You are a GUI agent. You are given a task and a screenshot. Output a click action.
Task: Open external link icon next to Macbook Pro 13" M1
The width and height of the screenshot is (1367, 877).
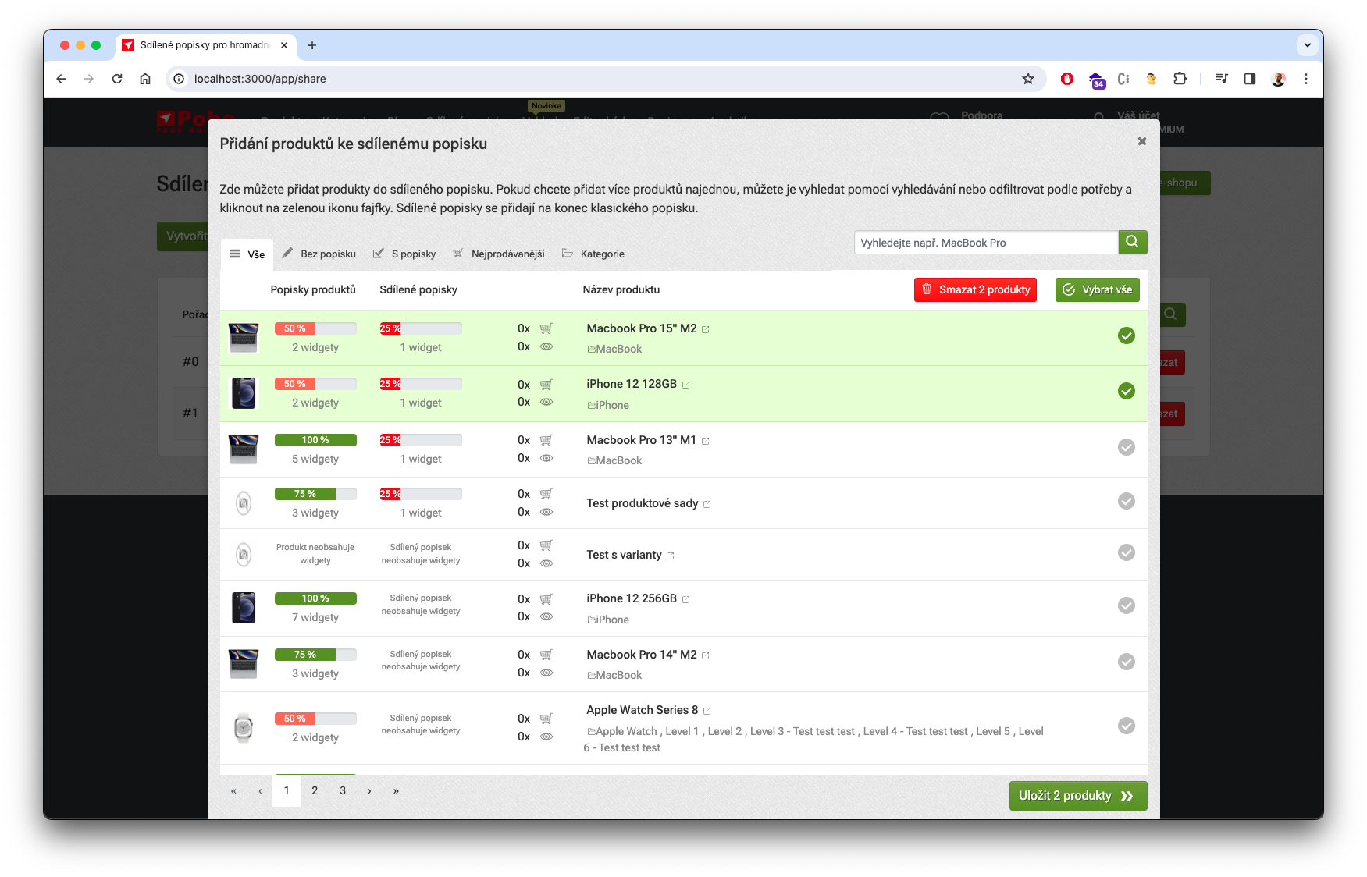(x=706, y=442)
